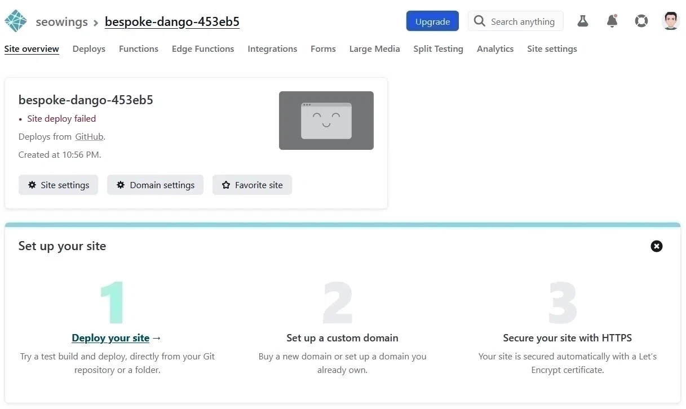Open the Site settings button with gear
The image size is (686, 409).
point(58,185)
